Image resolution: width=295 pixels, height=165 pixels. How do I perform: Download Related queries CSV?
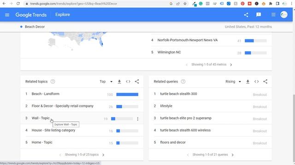(x=248, y=82)
